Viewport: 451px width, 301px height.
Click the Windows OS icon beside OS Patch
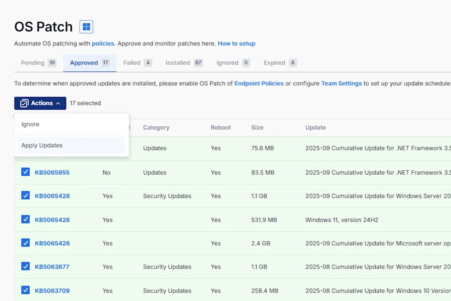[x=86, y=27]
